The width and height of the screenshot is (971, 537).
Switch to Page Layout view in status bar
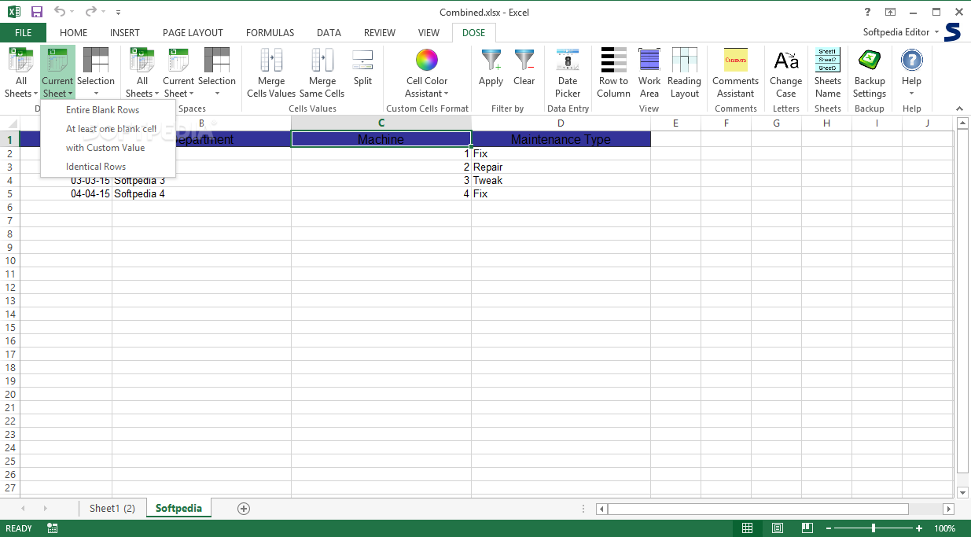click(x=778, y=528)
